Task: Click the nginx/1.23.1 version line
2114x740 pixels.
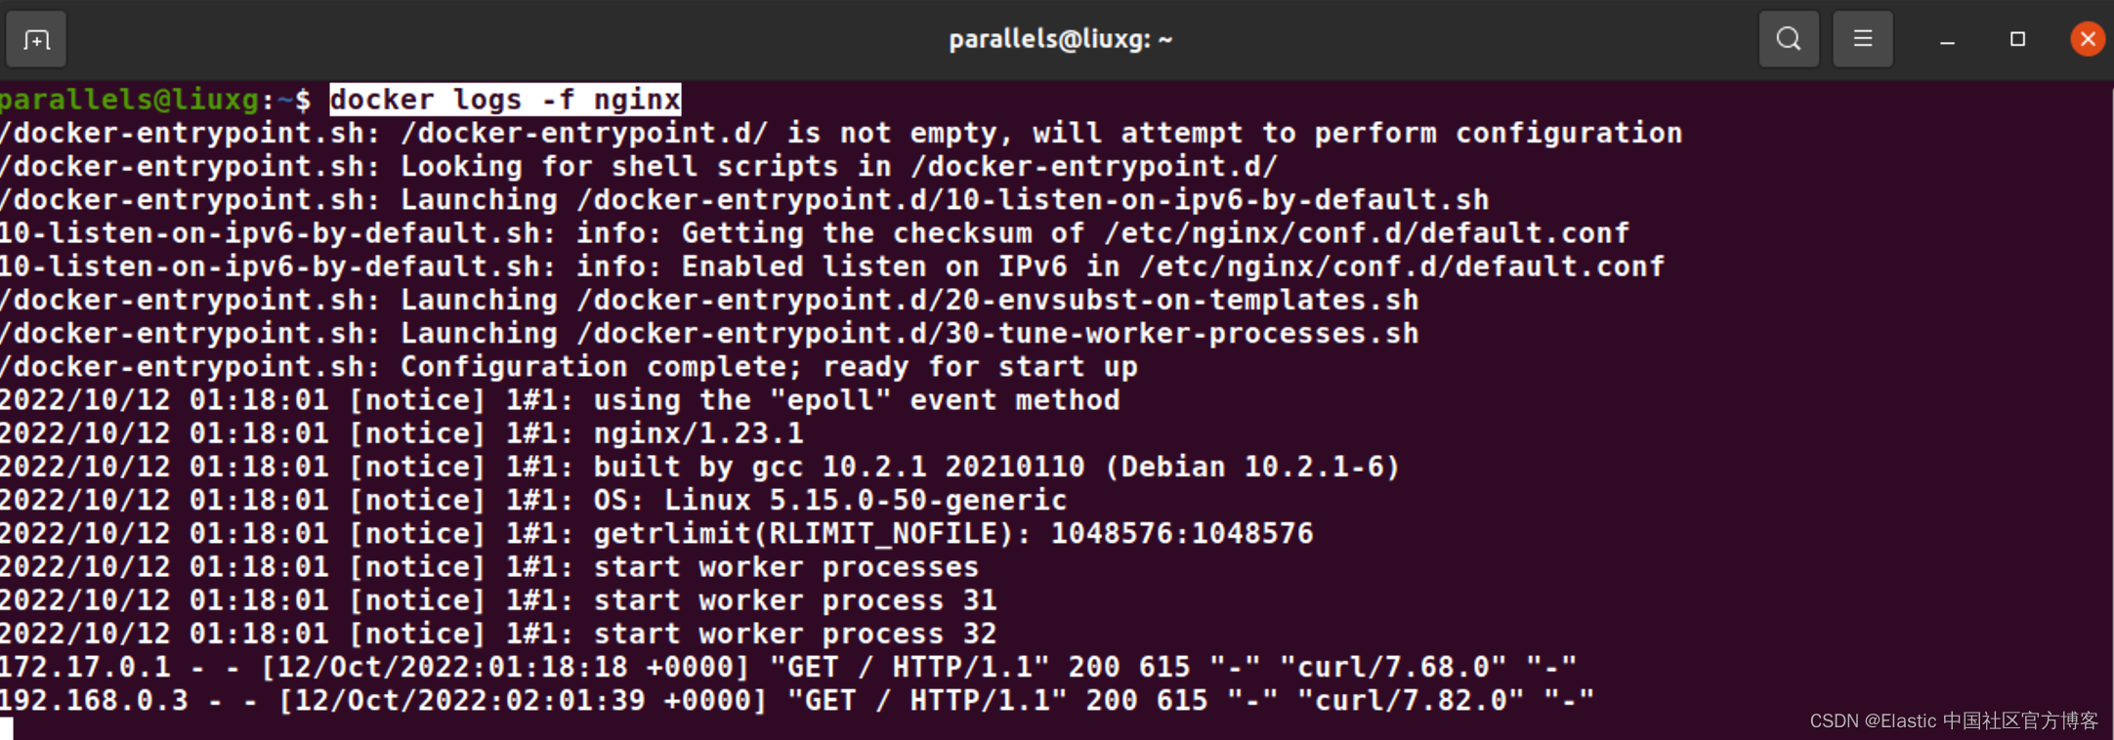Action: coord(402,433)
